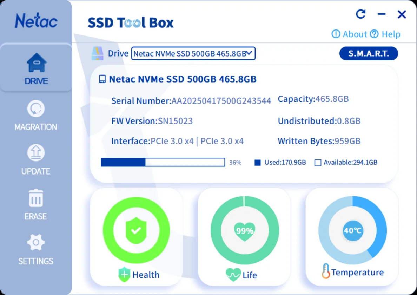417x295 pixels.
Task: Select the UPDATE upload arrow icon
Action: (36, 153)
